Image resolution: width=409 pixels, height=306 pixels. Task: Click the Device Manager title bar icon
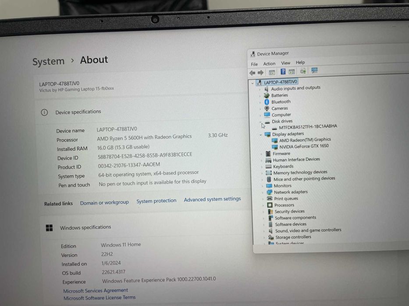[253, 54]
